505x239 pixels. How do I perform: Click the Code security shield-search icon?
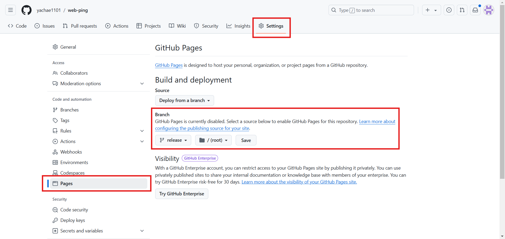pos(55,210)
